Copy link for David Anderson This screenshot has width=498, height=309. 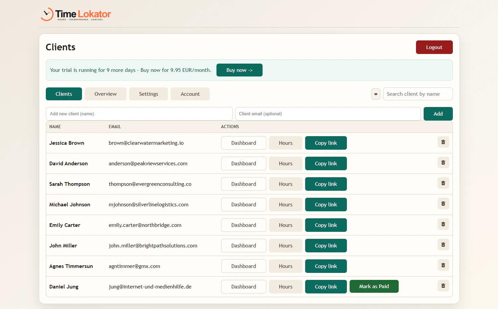pos(326,163)
